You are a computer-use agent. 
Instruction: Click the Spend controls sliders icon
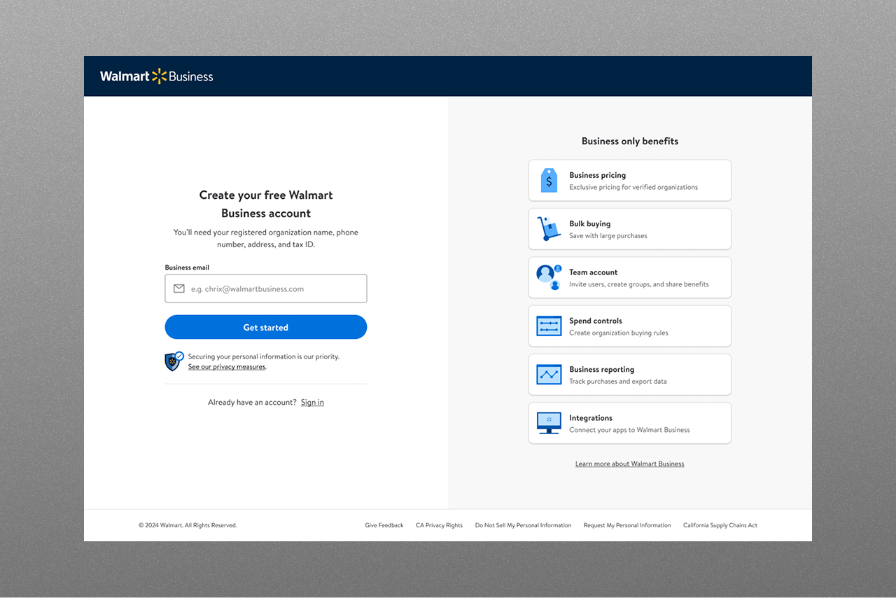click(549, 326)
